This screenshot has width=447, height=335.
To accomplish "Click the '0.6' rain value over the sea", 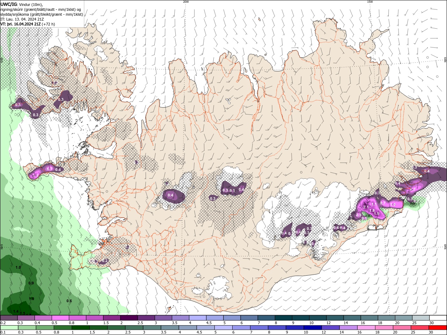I will (x=69, y=301).
